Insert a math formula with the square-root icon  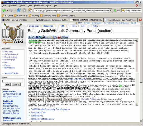tap(55, 37)
